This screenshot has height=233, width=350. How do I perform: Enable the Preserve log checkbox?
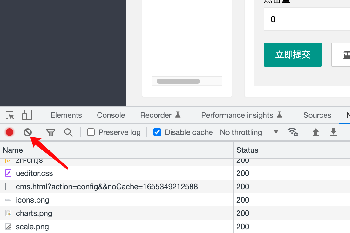click(91, 132)
